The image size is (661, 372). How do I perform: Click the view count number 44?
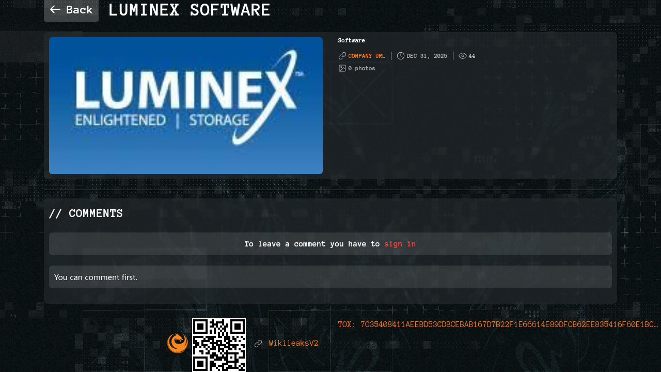pos(472,56)
